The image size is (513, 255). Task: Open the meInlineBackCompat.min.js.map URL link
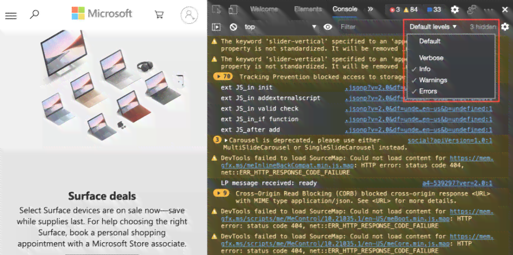tap(287, 165)
